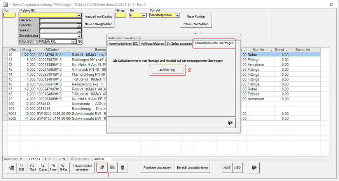This screenshot has width=339, height=181.
Task: Expand the Katalog-ID dropdown
Action: (x=79, y=16)
